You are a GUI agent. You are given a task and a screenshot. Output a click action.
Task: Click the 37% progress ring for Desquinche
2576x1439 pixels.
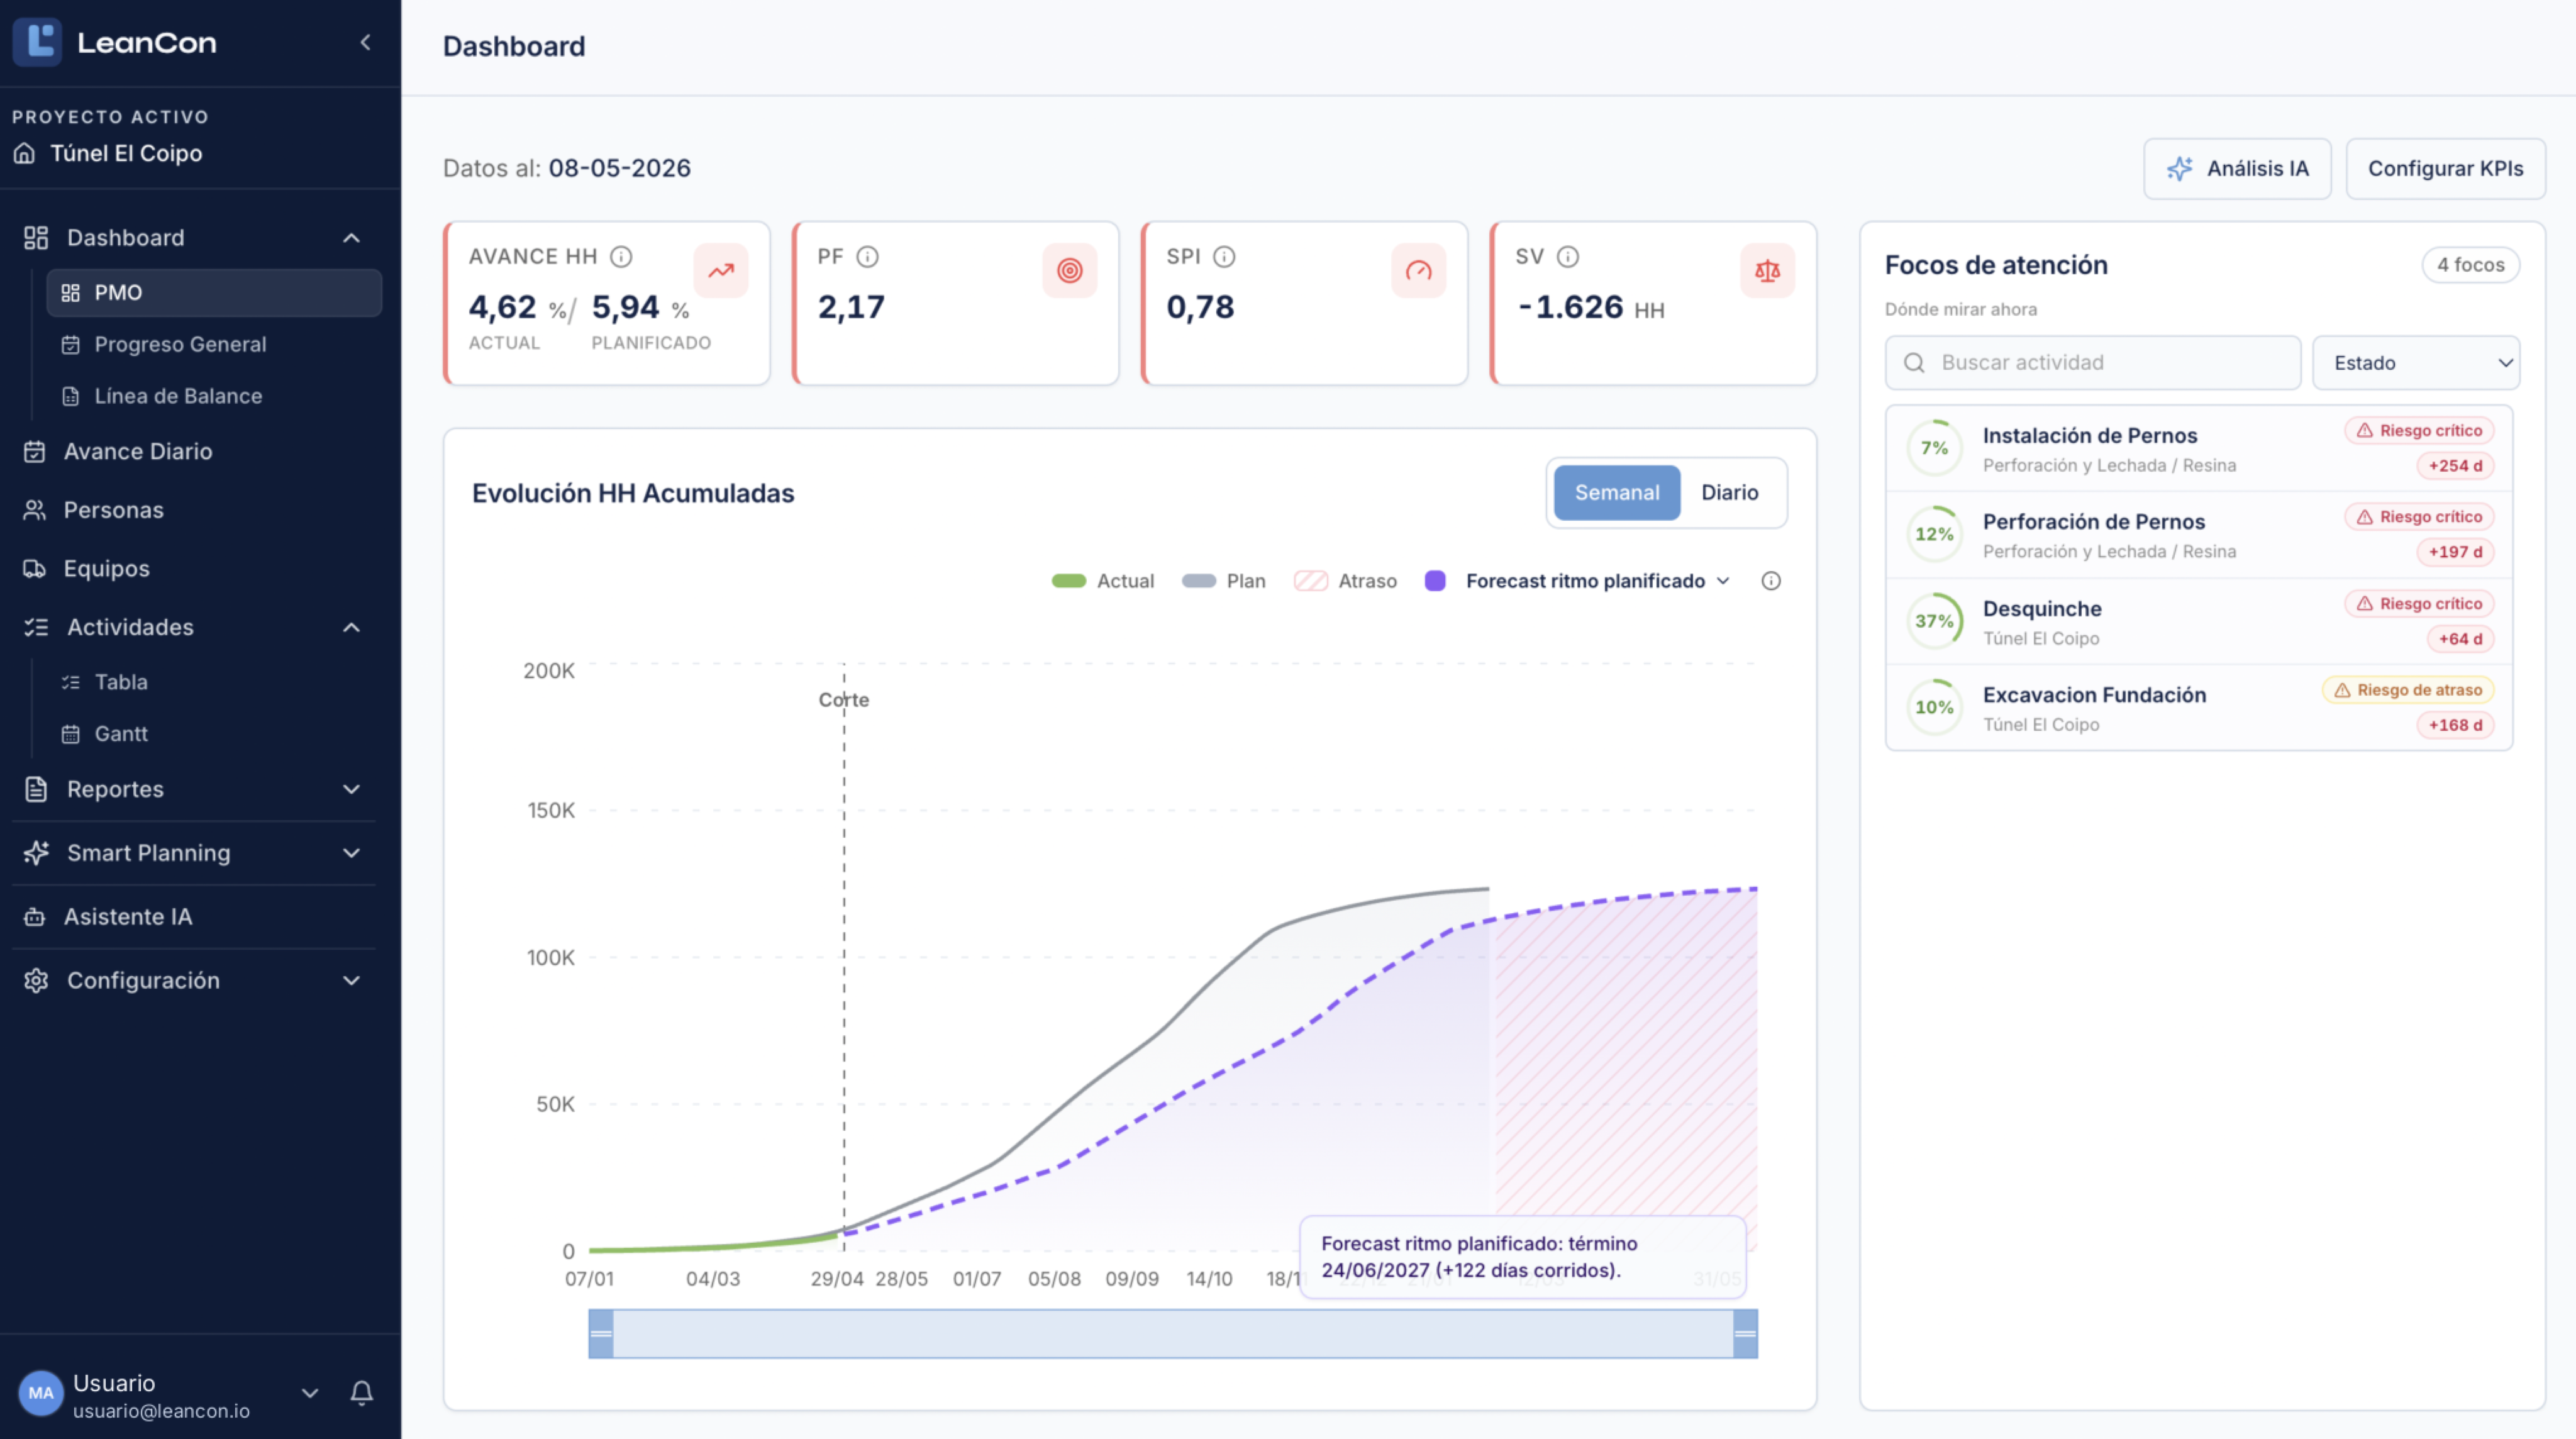1934,621
